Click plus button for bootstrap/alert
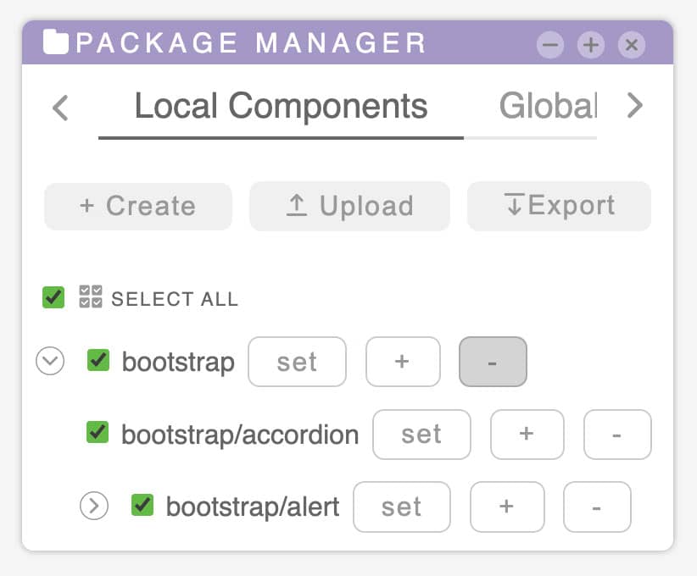The image size is (697, 576). click(507, 507)
